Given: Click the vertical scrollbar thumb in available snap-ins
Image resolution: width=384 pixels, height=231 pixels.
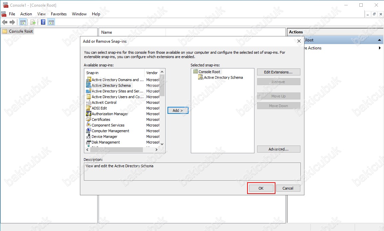Looking at the screenshot, I should click(162, 85).
